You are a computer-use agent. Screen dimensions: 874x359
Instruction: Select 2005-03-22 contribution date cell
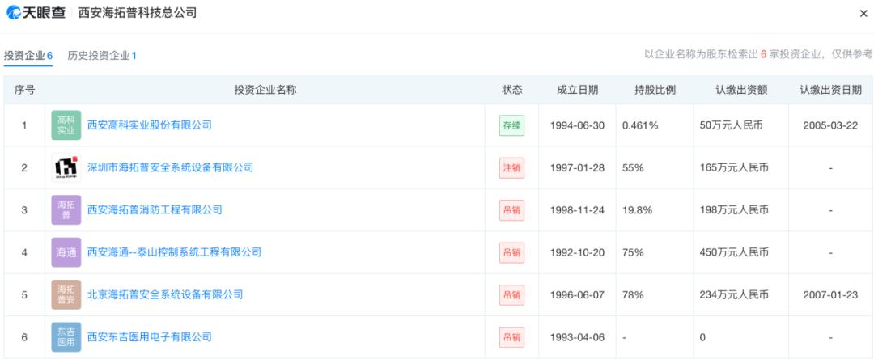(830, 125)
